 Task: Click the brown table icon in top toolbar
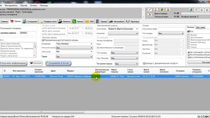point(168,10)
